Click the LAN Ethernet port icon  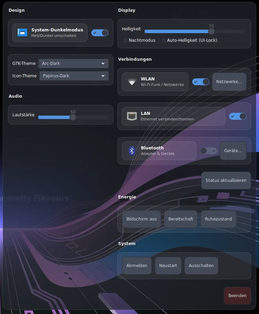(132, 116)
